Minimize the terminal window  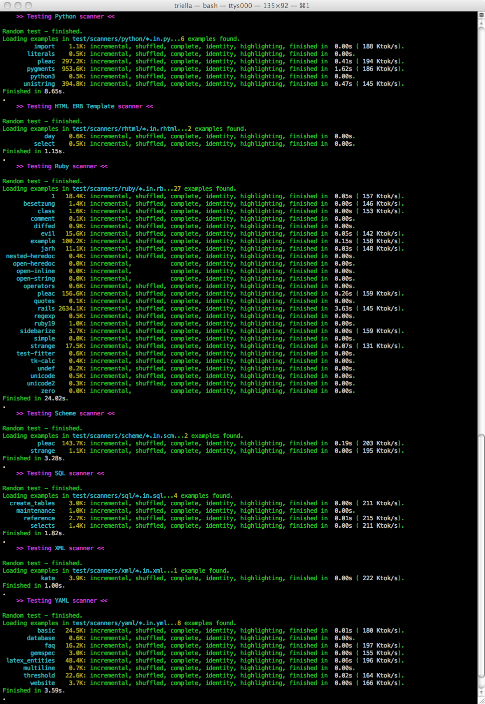18,5
